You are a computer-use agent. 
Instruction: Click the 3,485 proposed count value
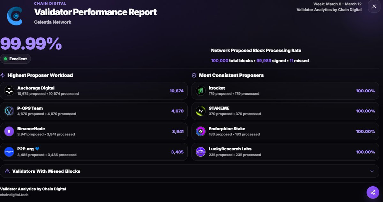[x=177, y=152]
